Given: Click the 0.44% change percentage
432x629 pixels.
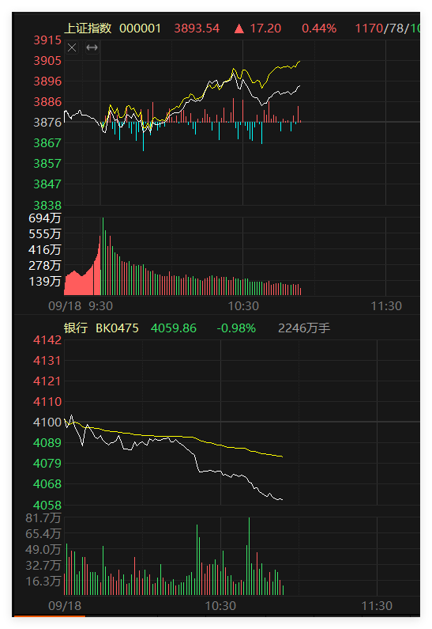Looking at the screenshot, I should pos(319,28).
